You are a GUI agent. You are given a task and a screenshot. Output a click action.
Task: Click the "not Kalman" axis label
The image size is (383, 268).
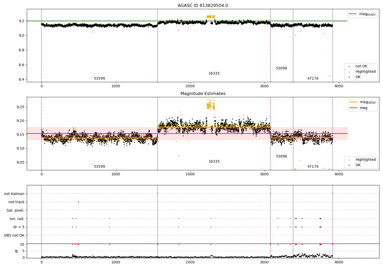tap(14, 194)
